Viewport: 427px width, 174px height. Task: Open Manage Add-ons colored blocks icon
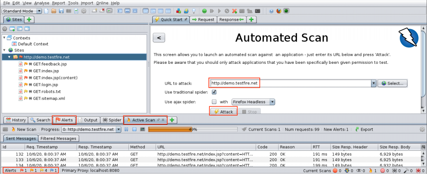[x=178, y=11]
